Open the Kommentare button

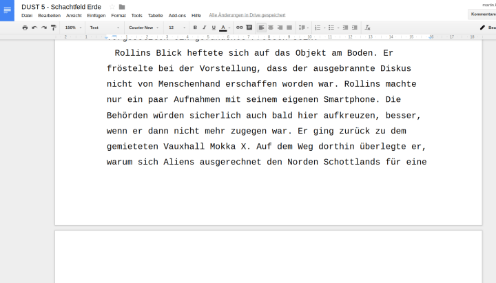483,14
